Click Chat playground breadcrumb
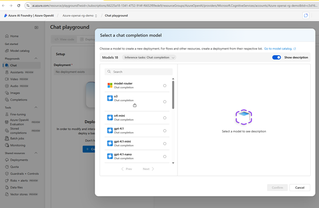 pyautogui.click(x=116, y=16)
